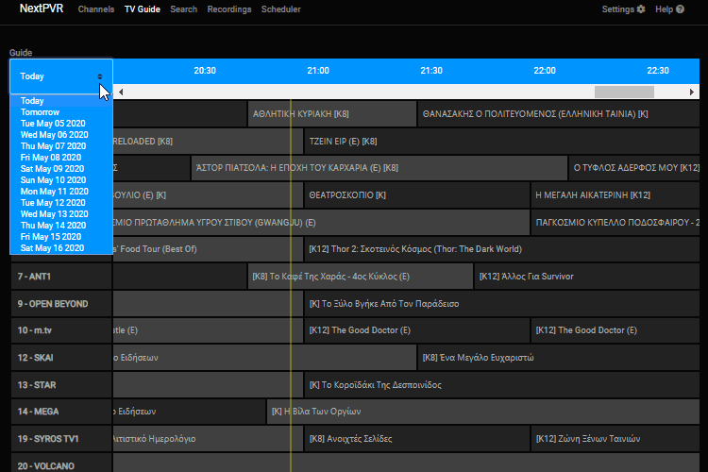The image size is (708, 472).
Task: Choose Fri May 15 2020
Action: [61, 236]
